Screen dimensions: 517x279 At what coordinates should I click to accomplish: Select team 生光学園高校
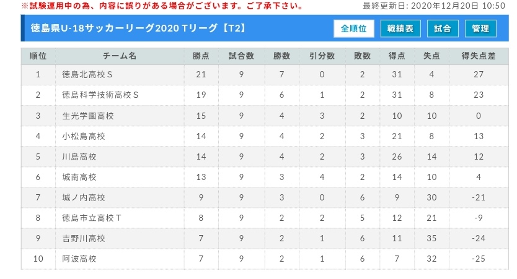pos(87,116)
